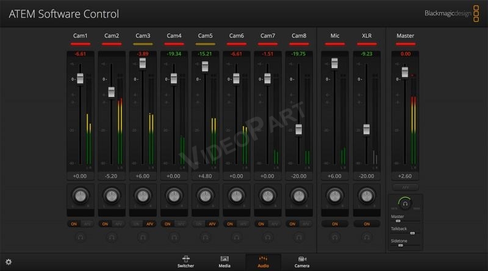Select the Audio tab
This screenshot has width=488, height=271.
(264, 262)
